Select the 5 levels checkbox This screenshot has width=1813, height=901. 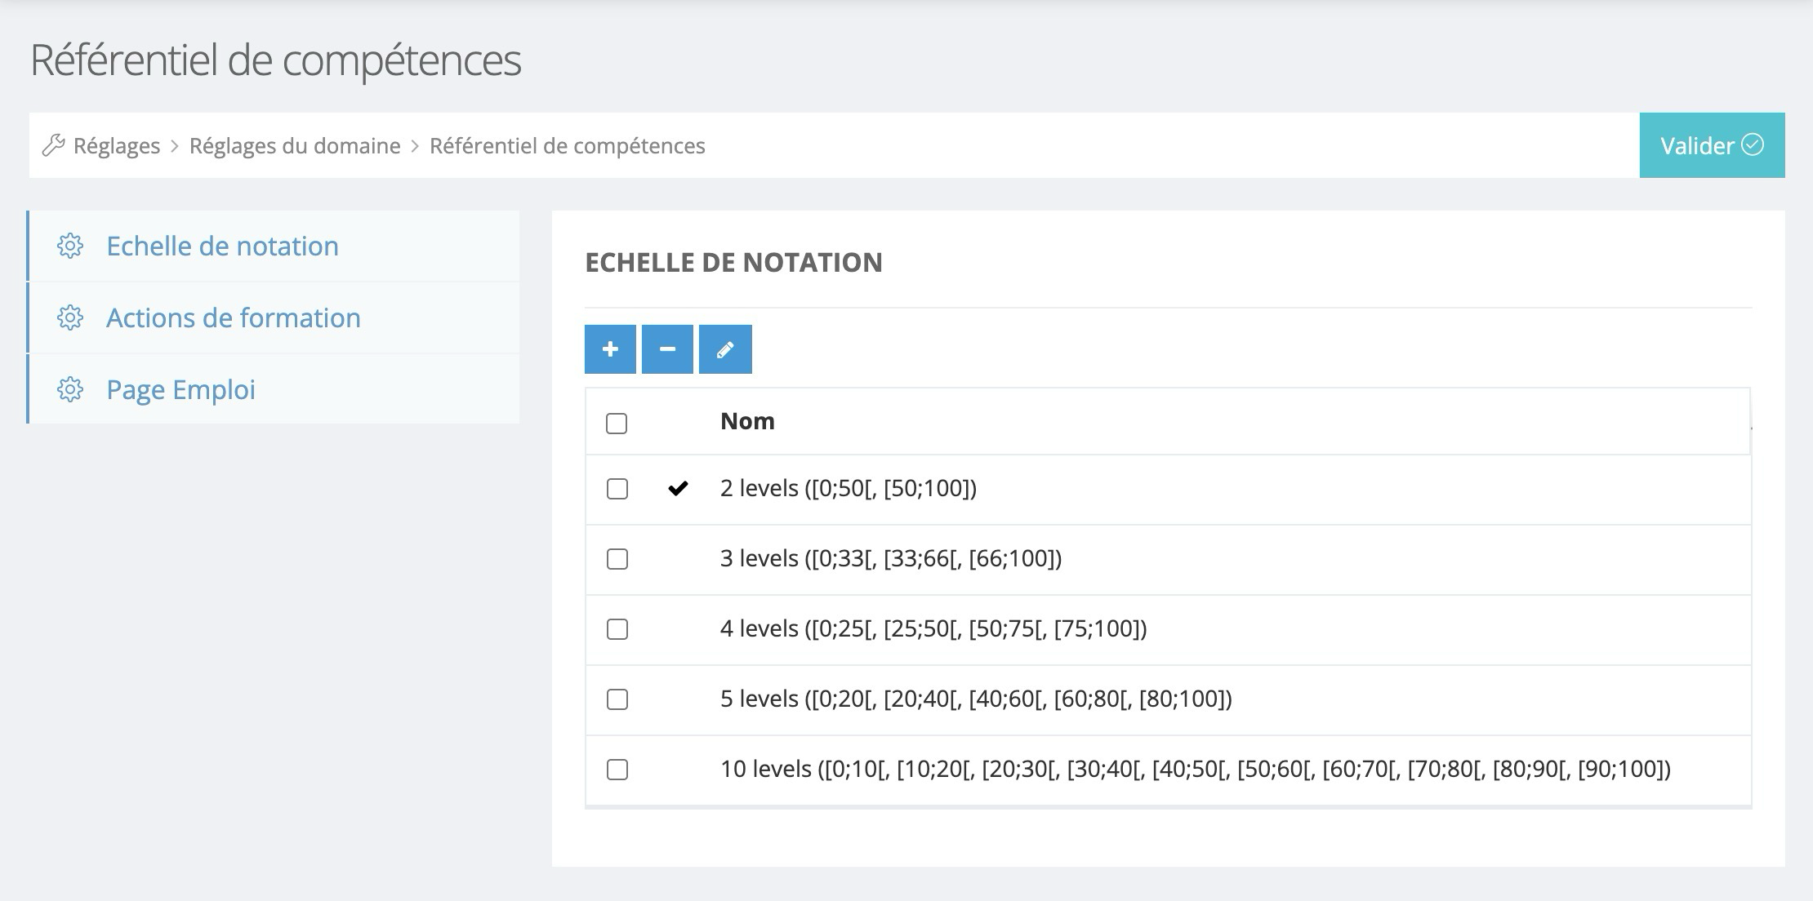617,699
